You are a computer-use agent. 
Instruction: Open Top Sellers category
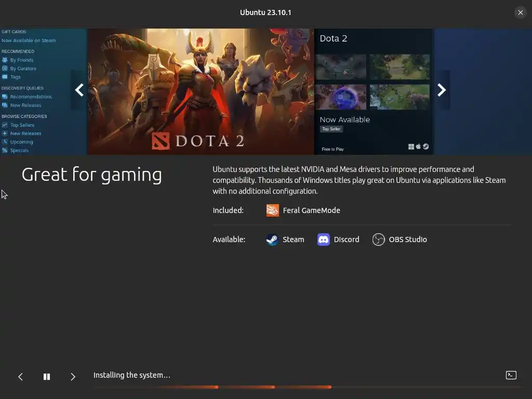point(22,125)
